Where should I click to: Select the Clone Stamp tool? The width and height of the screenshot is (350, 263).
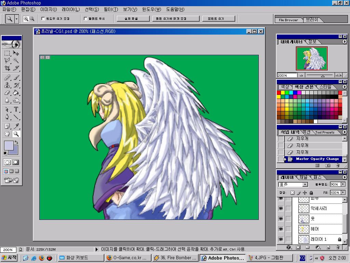[7, 85]
